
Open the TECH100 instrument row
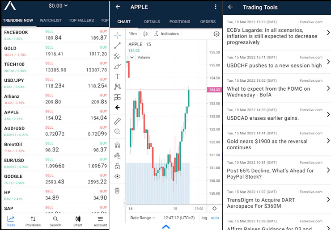[55, 67]
